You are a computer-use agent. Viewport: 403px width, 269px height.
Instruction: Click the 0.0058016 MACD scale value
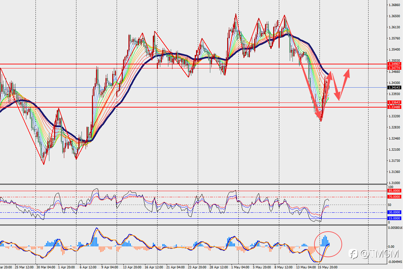395,228
